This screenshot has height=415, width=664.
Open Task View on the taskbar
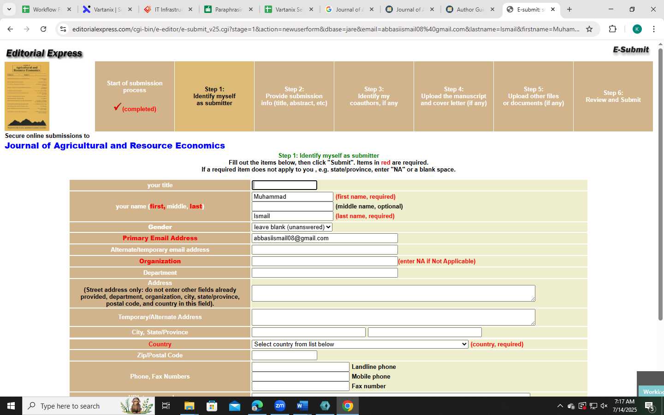(166, 406)
